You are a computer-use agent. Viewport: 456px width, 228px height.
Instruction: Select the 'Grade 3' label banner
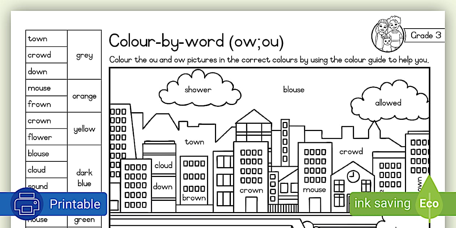point(426,35)
